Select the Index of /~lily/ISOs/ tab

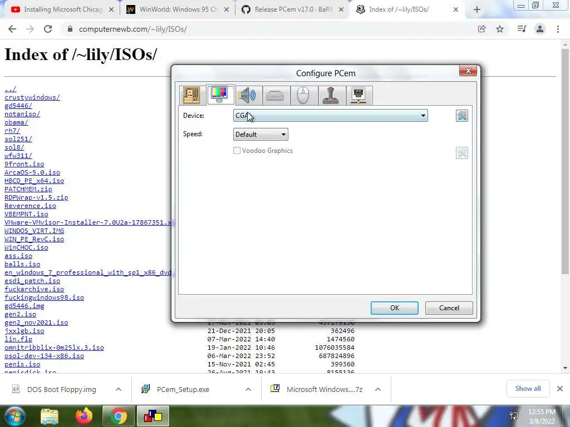click(x=407, y=9)
